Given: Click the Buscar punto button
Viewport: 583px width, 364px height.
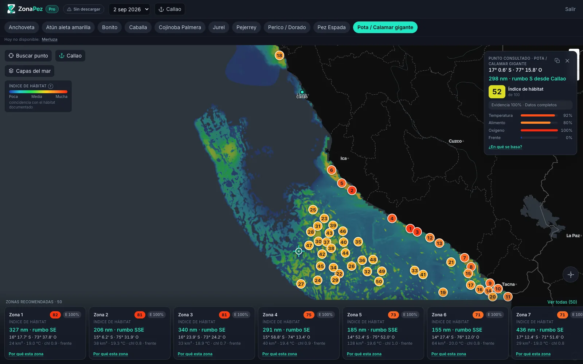Looking at the screenshot, I should 28,56.
